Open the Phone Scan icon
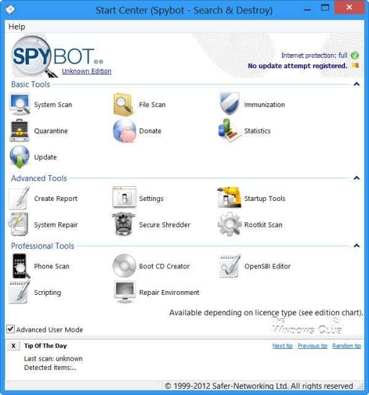Screen dimensions: 369x395 point(21,266)
